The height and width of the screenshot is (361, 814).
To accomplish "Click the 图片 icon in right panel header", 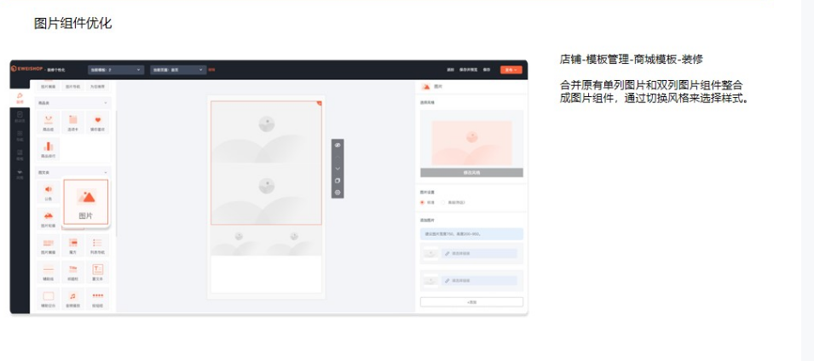I will coord(425,87).
